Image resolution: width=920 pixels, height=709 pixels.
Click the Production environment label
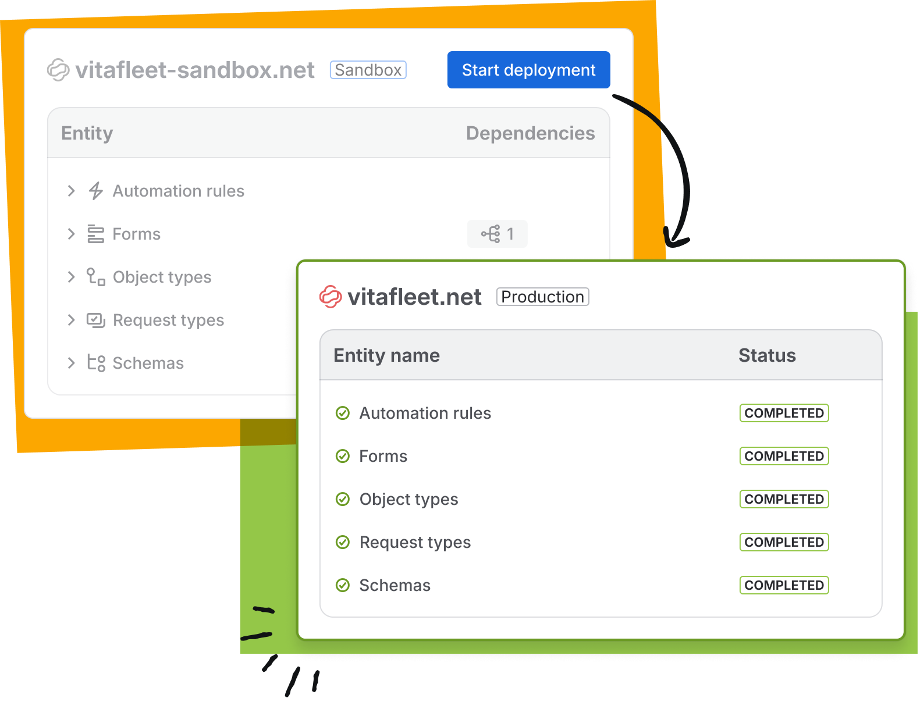click(542, 297)
